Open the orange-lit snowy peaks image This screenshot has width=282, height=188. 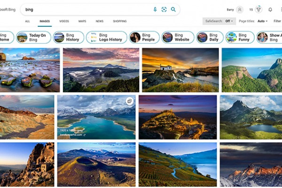point(251,164)
